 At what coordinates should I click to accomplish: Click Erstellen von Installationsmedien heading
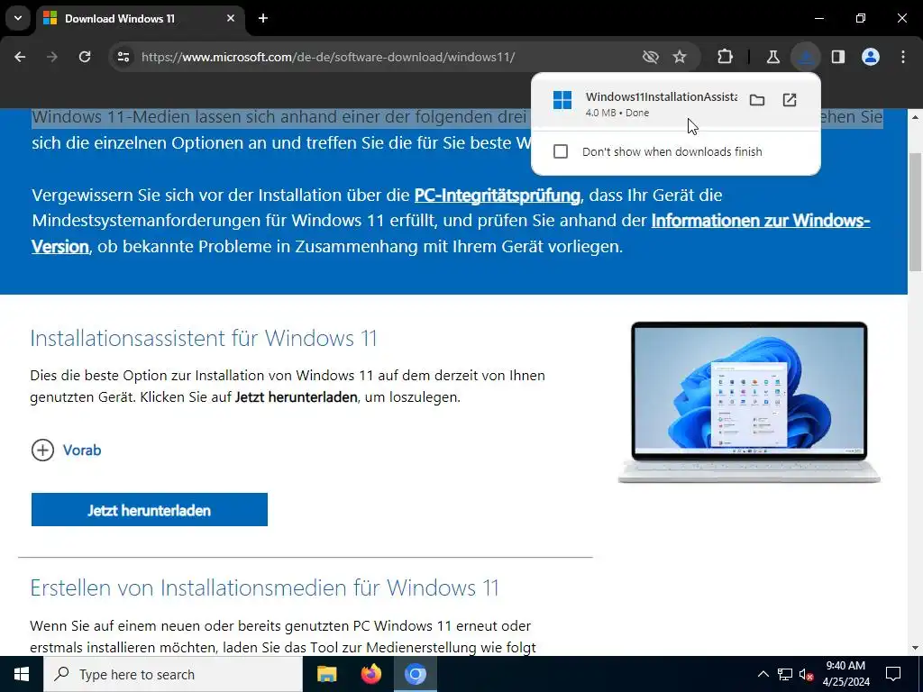[264, 587]
